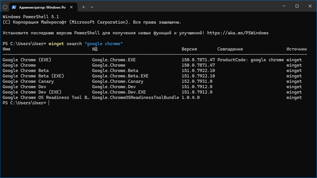Viewport: 317px width, 178px height.
Task: Click version 1.0.4.0
Action: (x=191, y=98)
